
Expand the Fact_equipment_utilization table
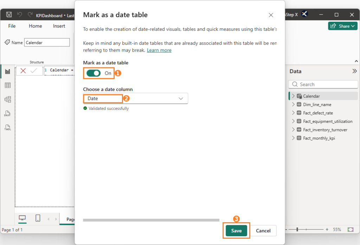coord(293,121)
